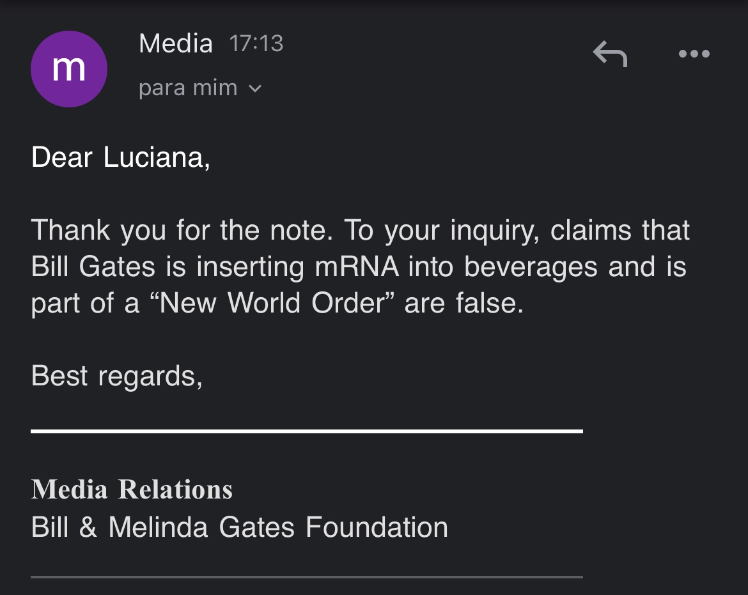
Task: Click the 'para mim' recipient label
Action: (188, 88)
